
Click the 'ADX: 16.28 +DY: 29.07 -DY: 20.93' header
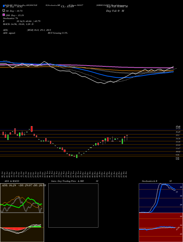point(24,186)
